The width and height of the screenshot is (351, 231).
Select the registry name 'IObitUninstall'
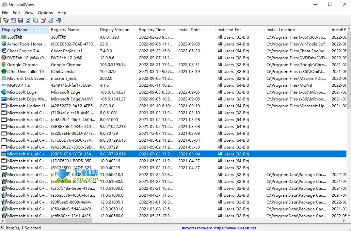point(64,72)
